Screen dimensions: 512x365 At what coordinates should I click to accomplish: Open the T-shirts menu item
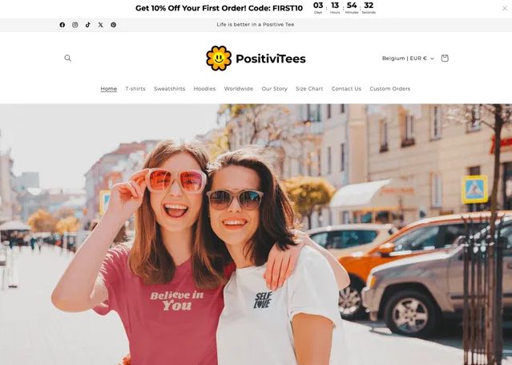coord(135,88)
